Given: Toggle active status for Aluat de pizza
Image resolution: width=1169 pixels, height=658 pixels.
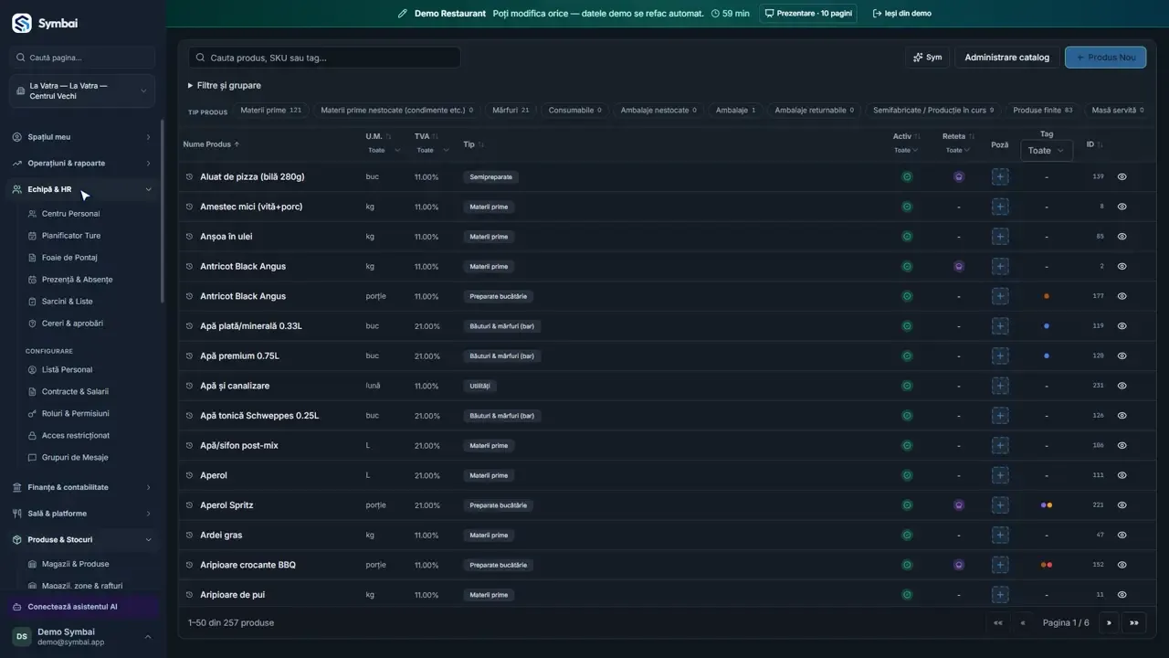Looking at the screenshot, I should coord(907,176).
